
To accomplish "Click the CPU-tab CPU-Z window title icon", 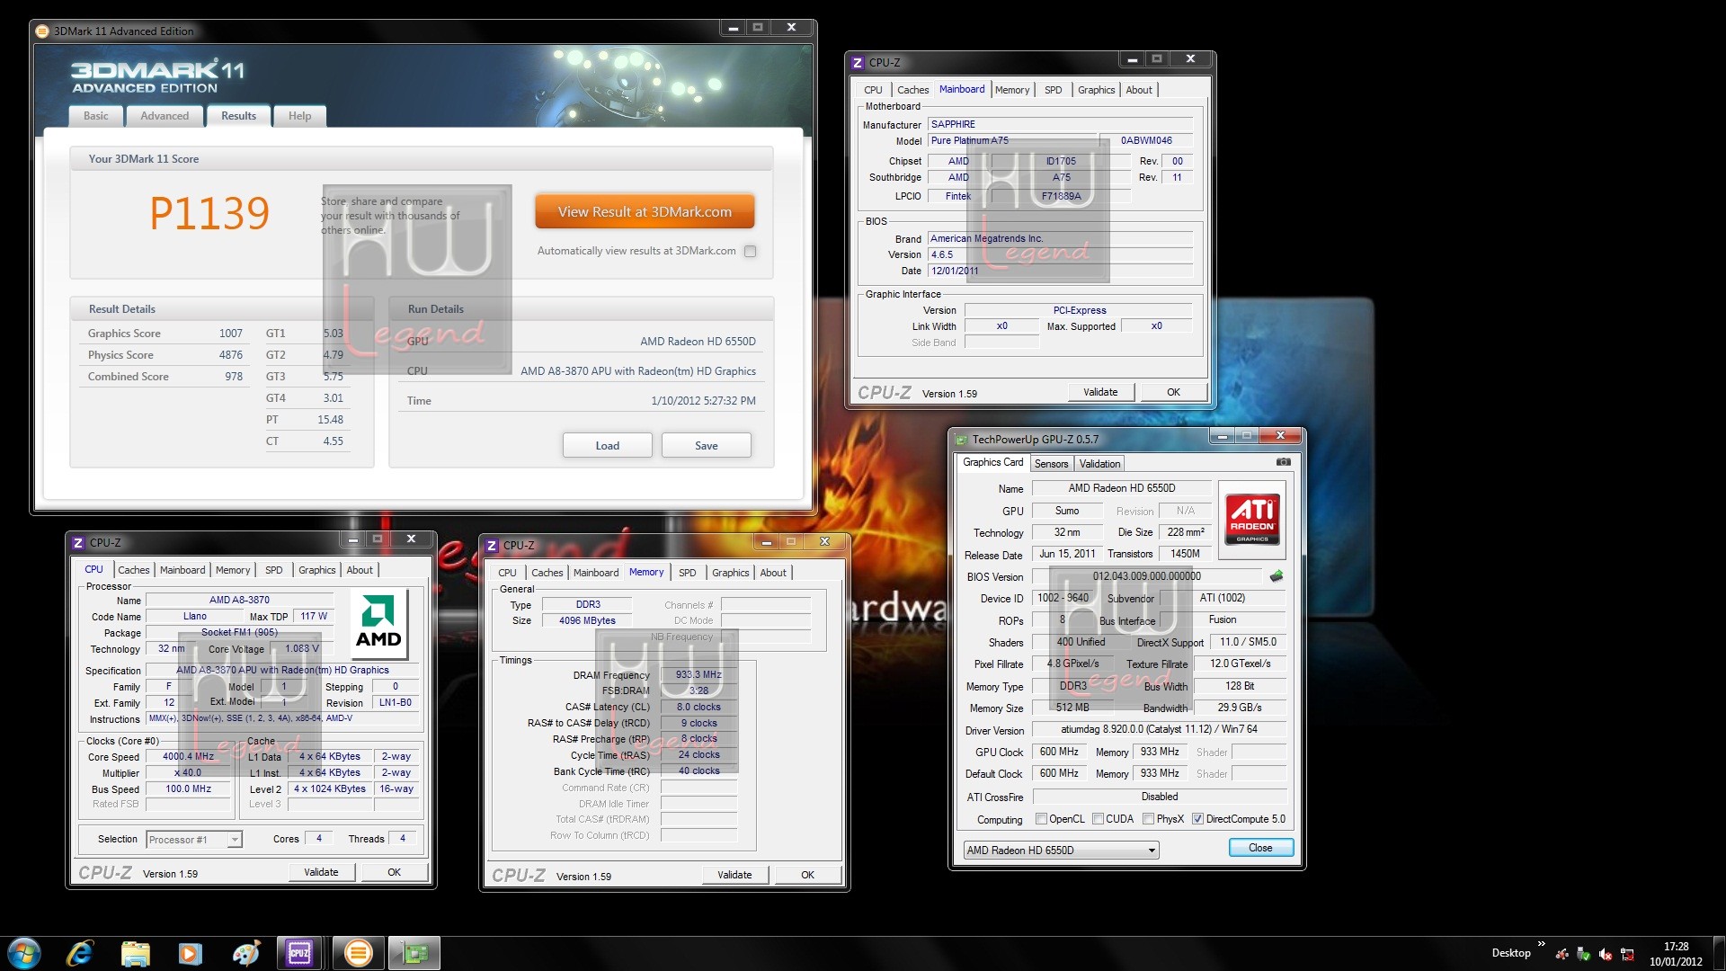I will (78, 543).
